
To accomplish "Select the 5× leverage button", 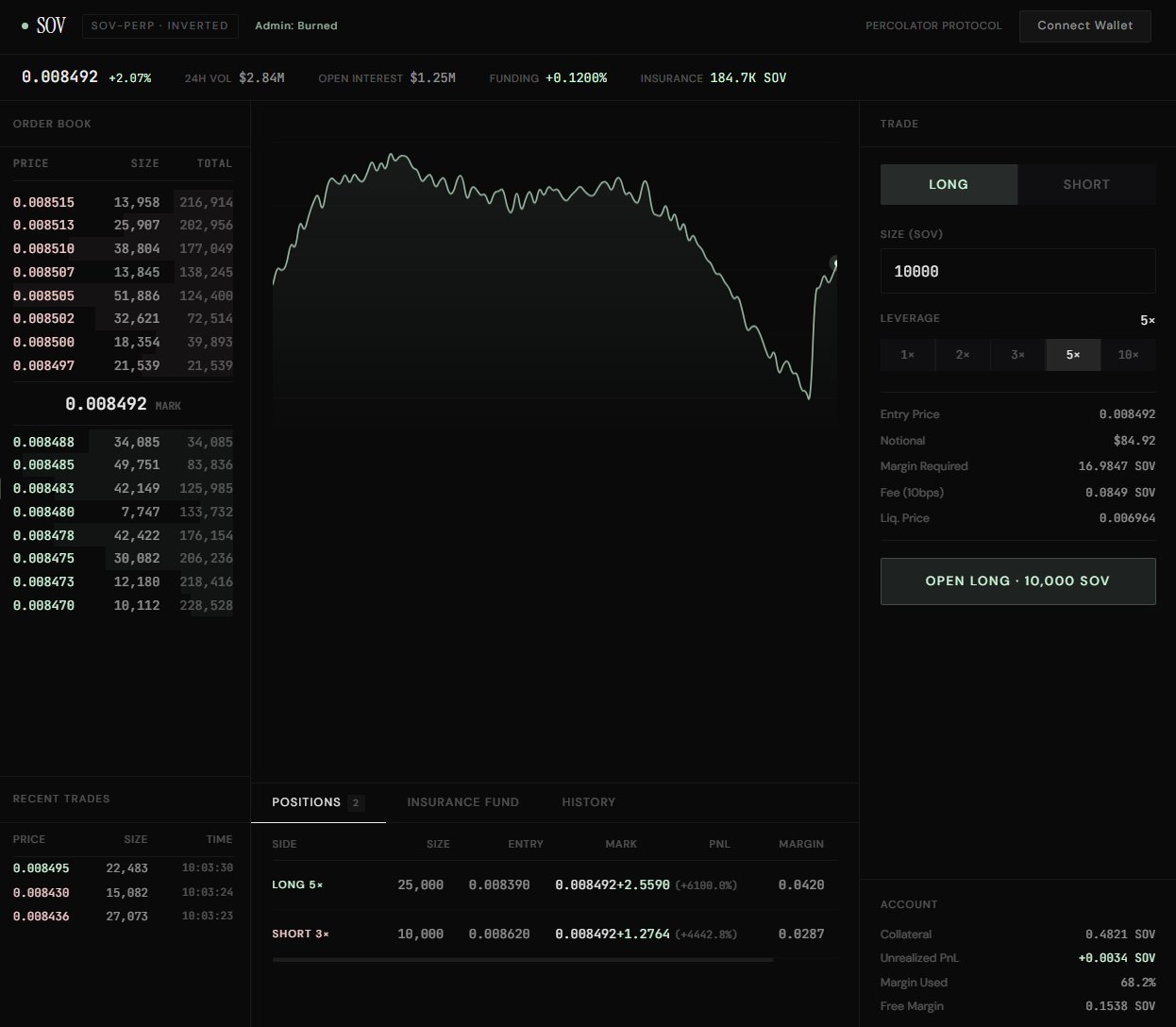I will (x=1073, y=355).
